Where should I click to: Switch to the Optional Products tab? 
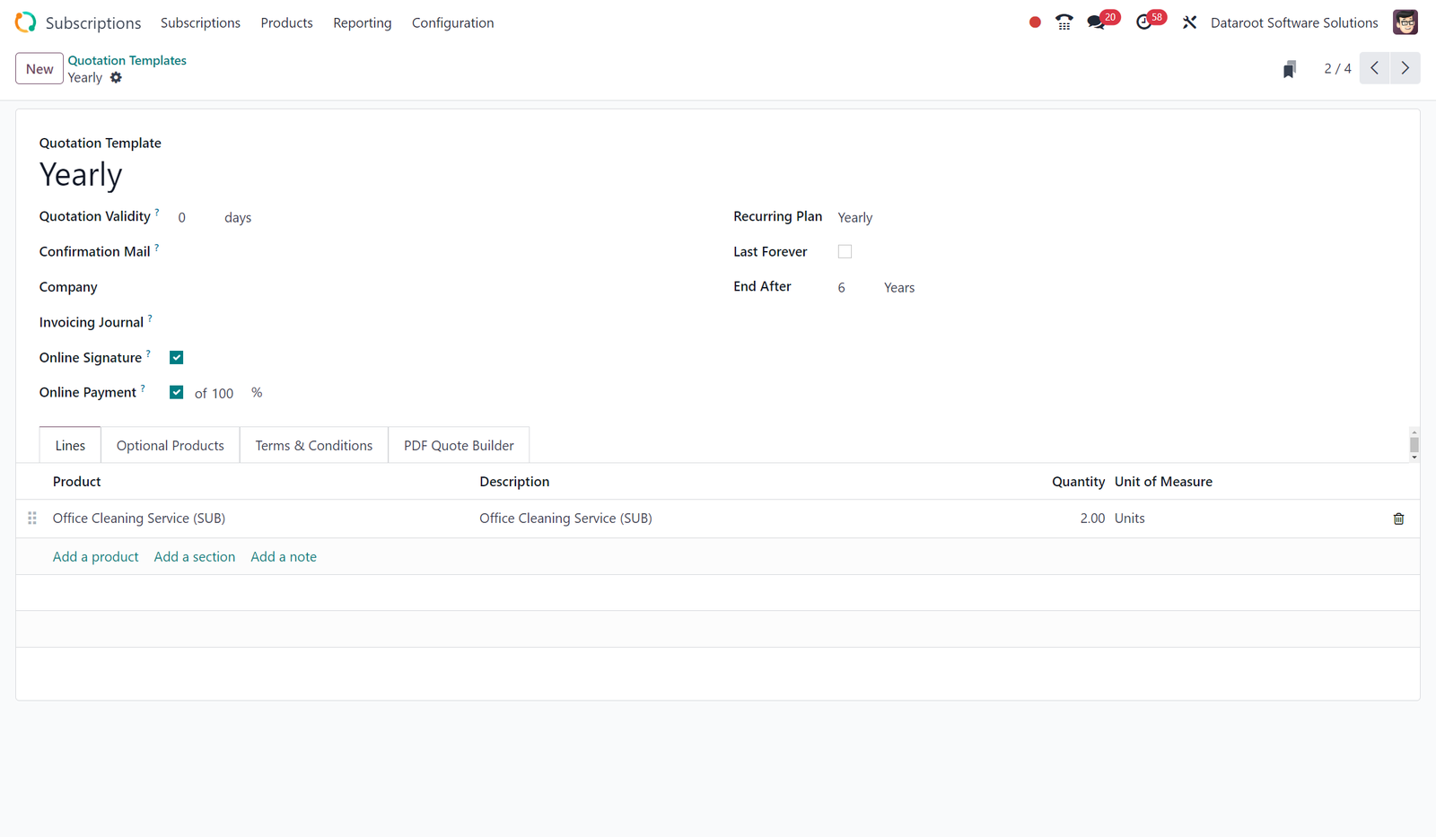[171, 446]
